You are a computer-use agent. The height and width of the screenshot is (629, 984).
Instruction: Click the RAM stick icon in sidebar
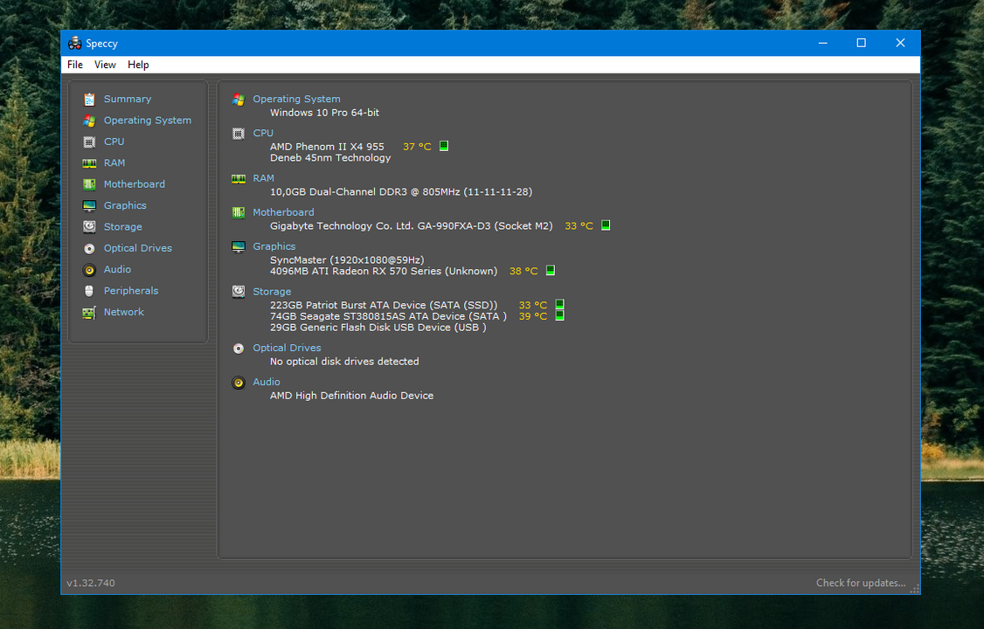coord(89,163)
